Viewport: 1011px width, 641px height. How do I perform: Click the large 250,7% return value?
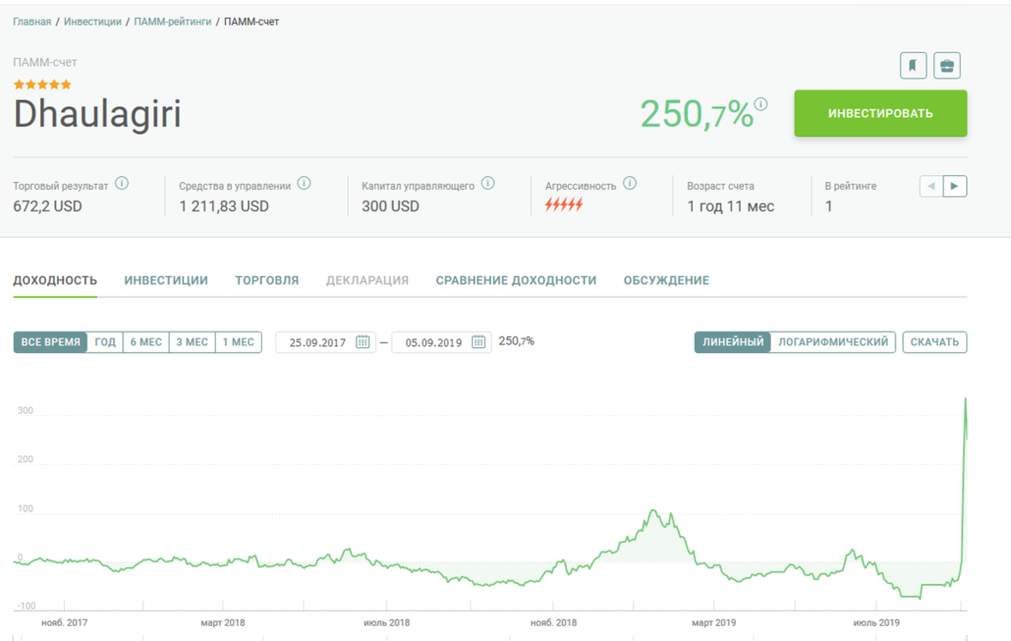pyautogui.click(x=696, y=115)
